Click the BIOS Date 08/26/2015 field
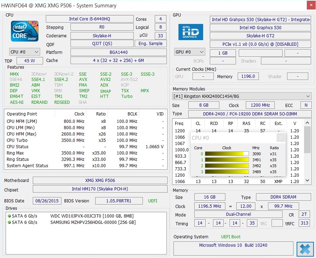316x258 pixels. click(47, 201)
